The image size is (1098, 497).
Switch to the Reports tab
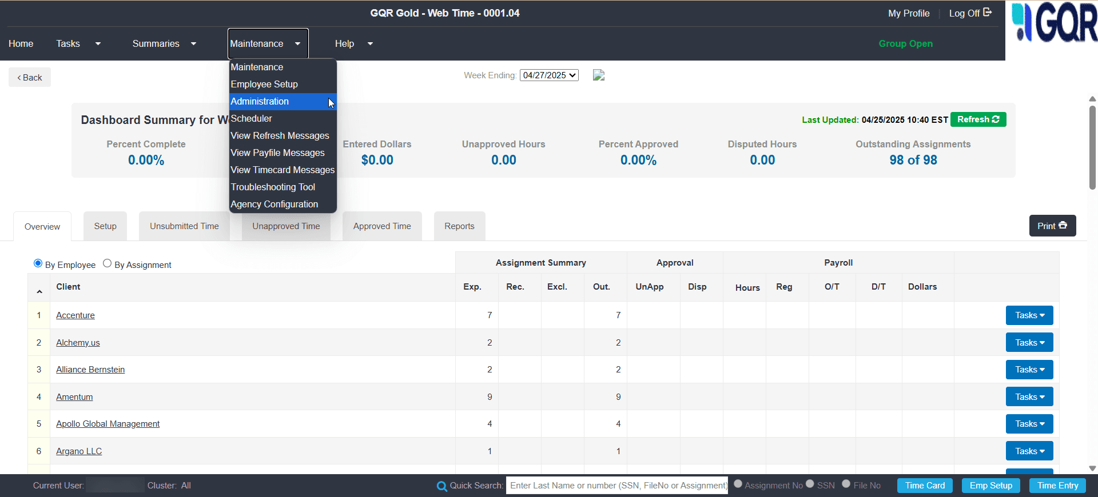pyautogui.click(x=459, y=226)
